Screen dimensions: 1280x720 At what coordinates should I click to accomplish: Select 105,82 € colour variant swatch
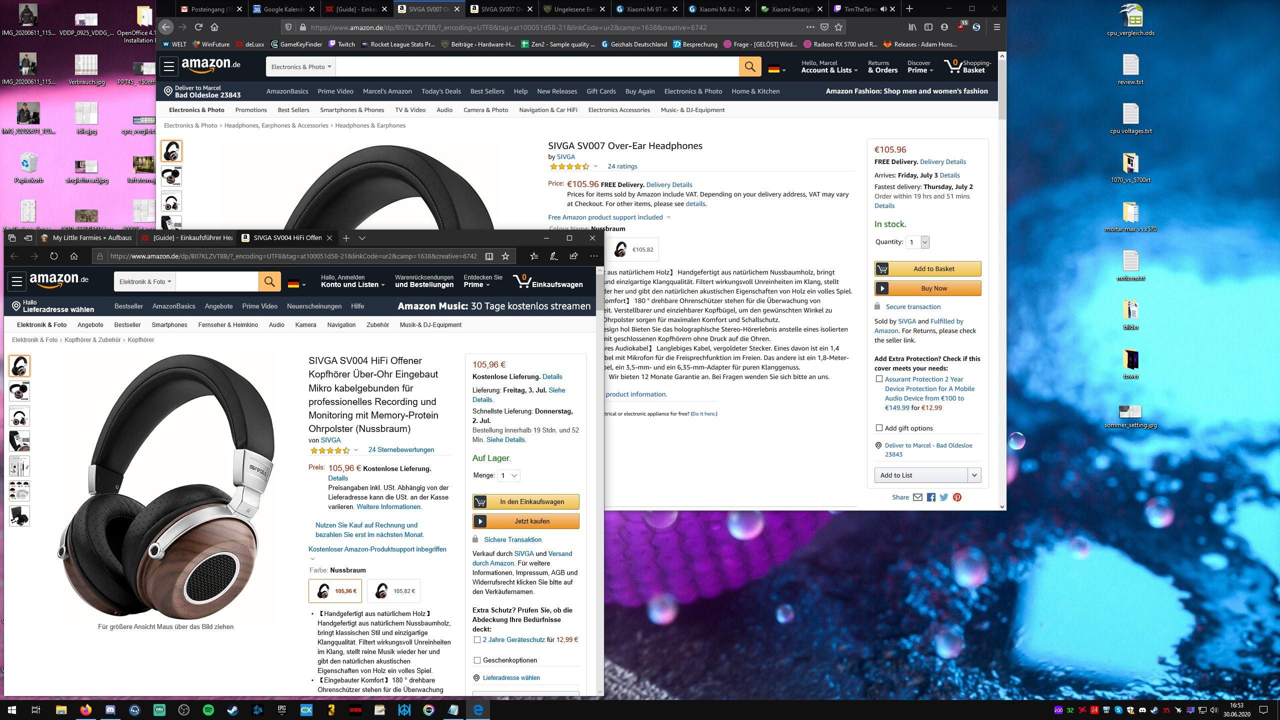[393, 591]
